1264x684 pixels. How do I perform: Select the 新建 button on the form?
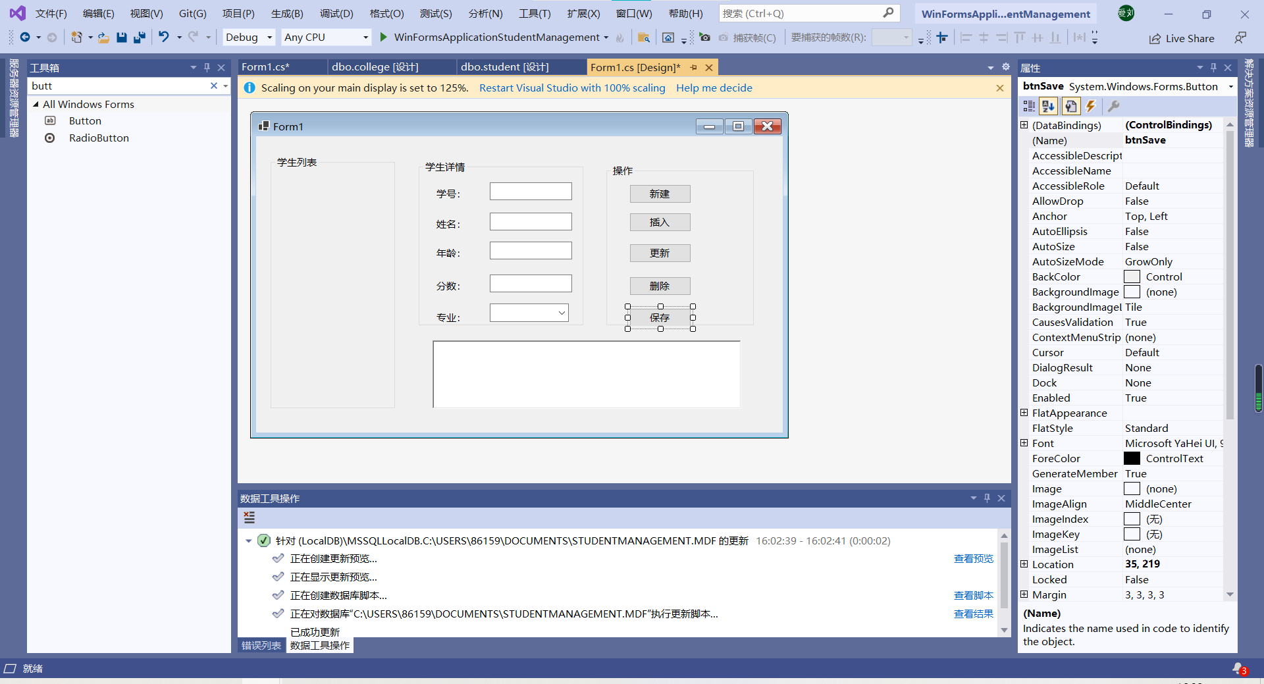click(x=660, y=194)
